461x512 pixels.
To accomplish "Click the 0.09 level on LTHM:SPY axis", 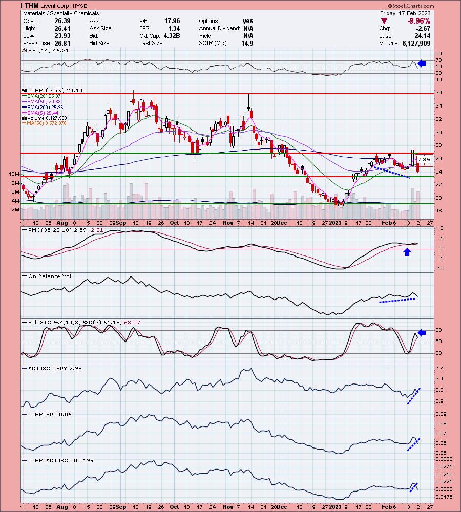I will coord(441,414).
